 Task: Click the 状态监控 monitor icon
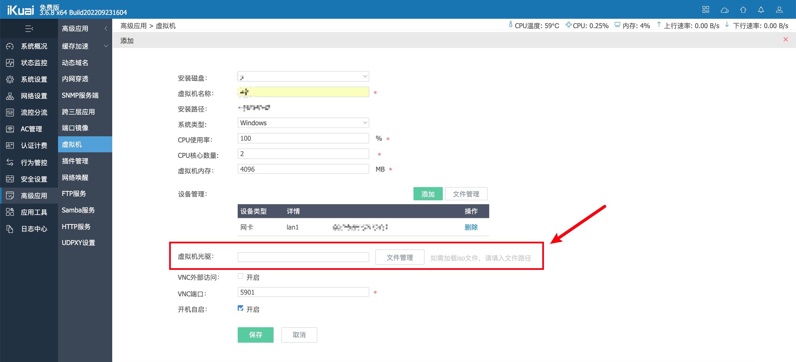tap(10, 63)
